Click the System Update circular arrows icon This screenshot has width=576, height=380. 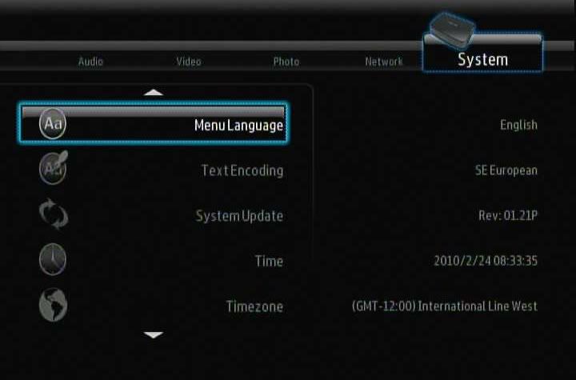pos(53,215)
